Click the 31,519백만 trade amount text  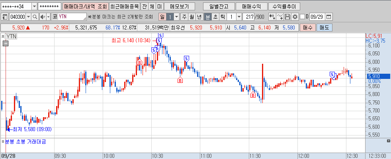click(x=157, y=27)
